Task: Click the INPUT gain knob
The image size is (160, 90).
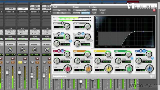Action: click(x=67, y=26)
